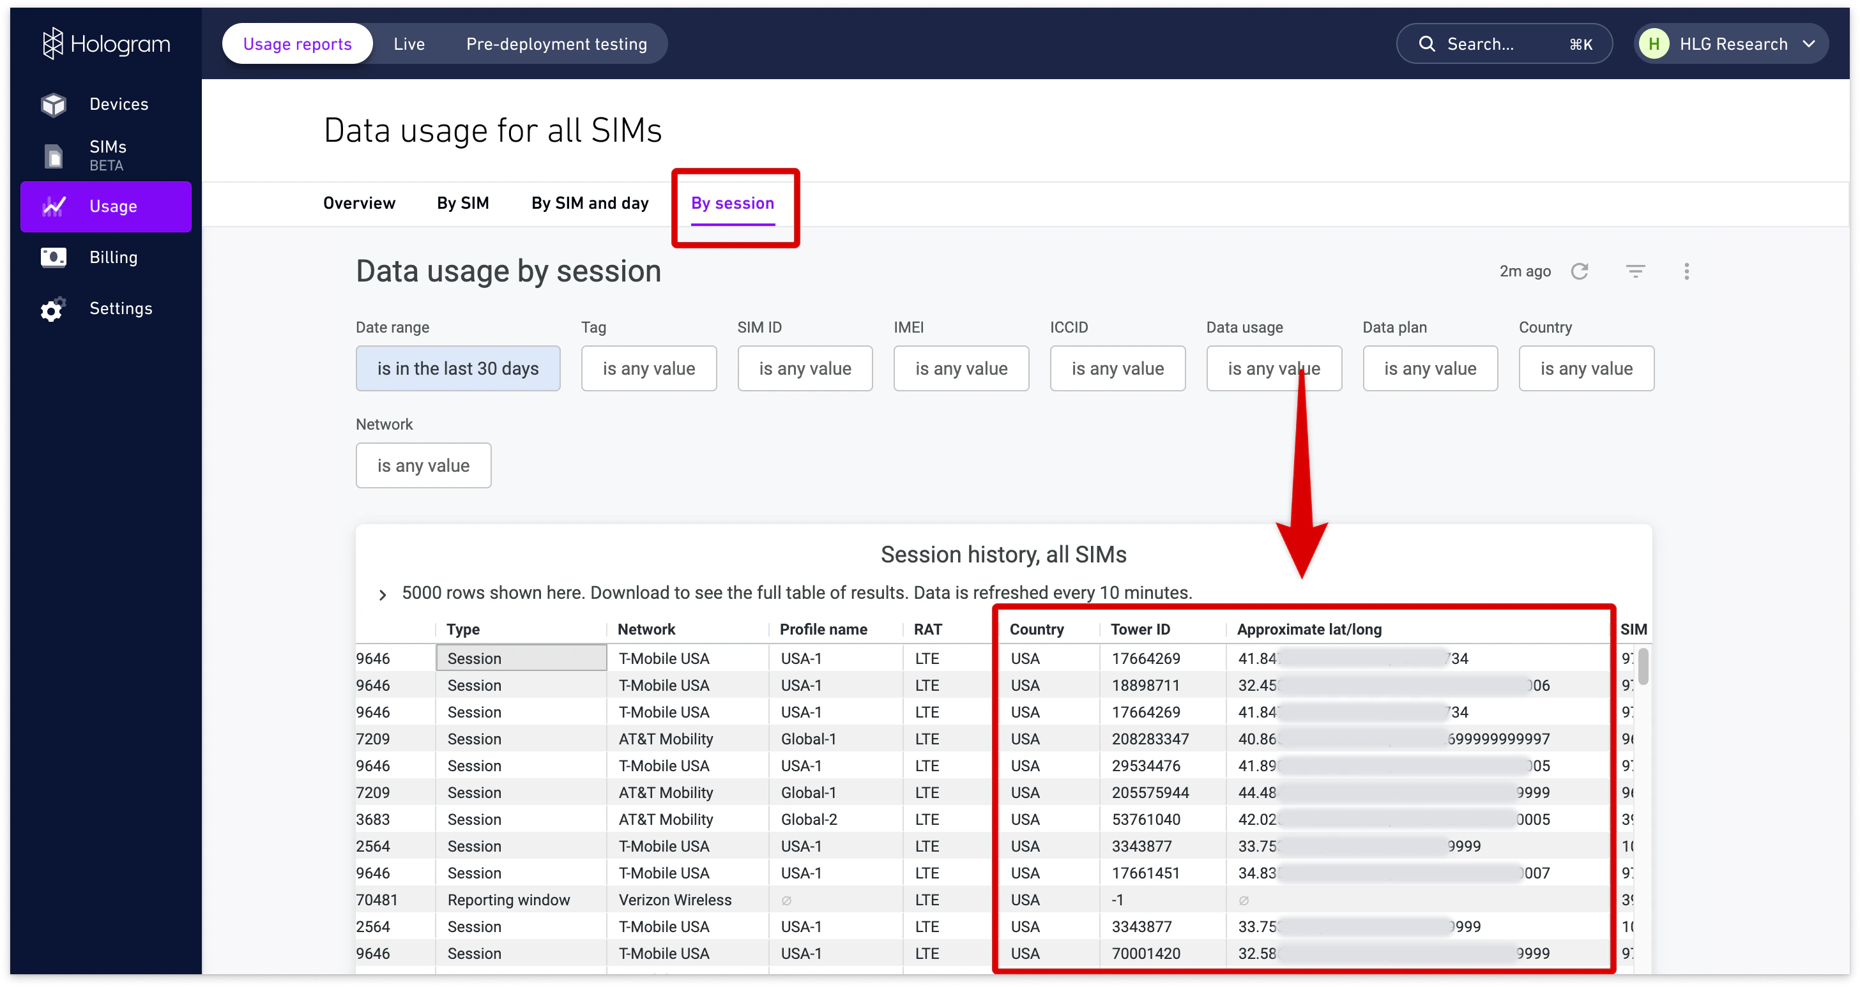1860x987 pixels.
Task: Switch to the Live view
Action: 409,44
